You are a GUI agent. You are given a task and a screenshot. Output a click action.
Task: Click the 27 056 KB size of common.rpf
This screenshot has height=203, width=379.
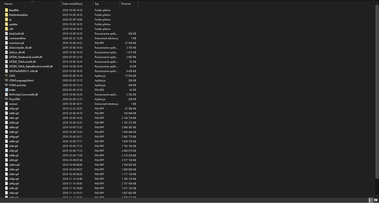click(x=131, y=43)
